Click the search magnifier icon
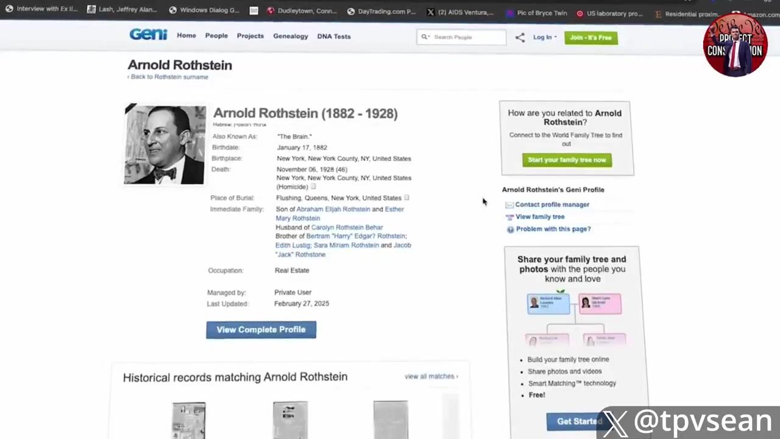780x439 pixels. [x=425, y=37]
